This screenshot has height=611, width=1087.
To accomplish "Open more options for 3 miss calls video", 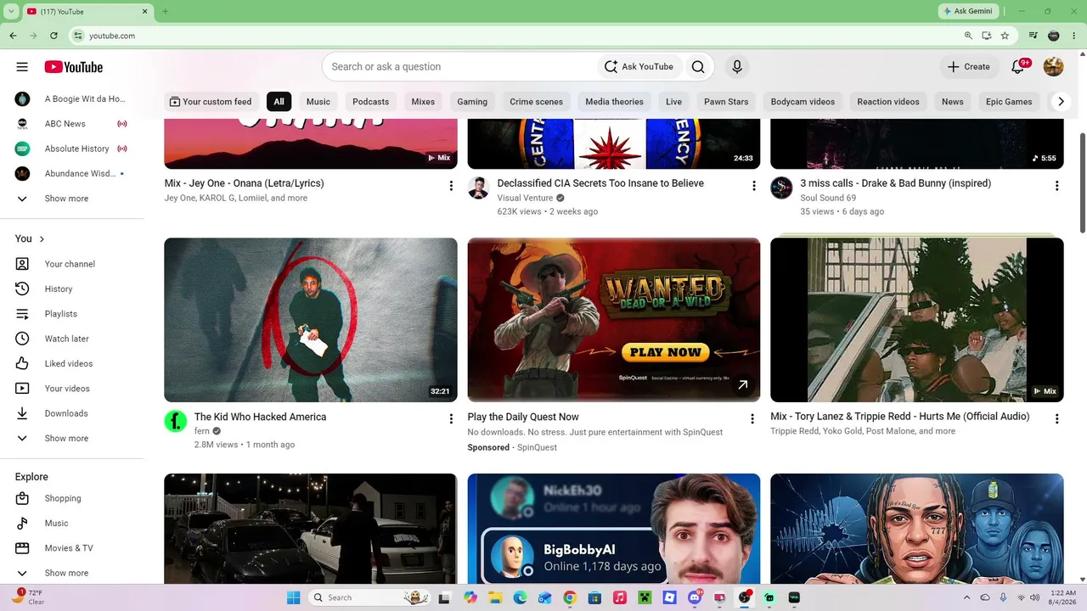I will tap(1056, 186).
